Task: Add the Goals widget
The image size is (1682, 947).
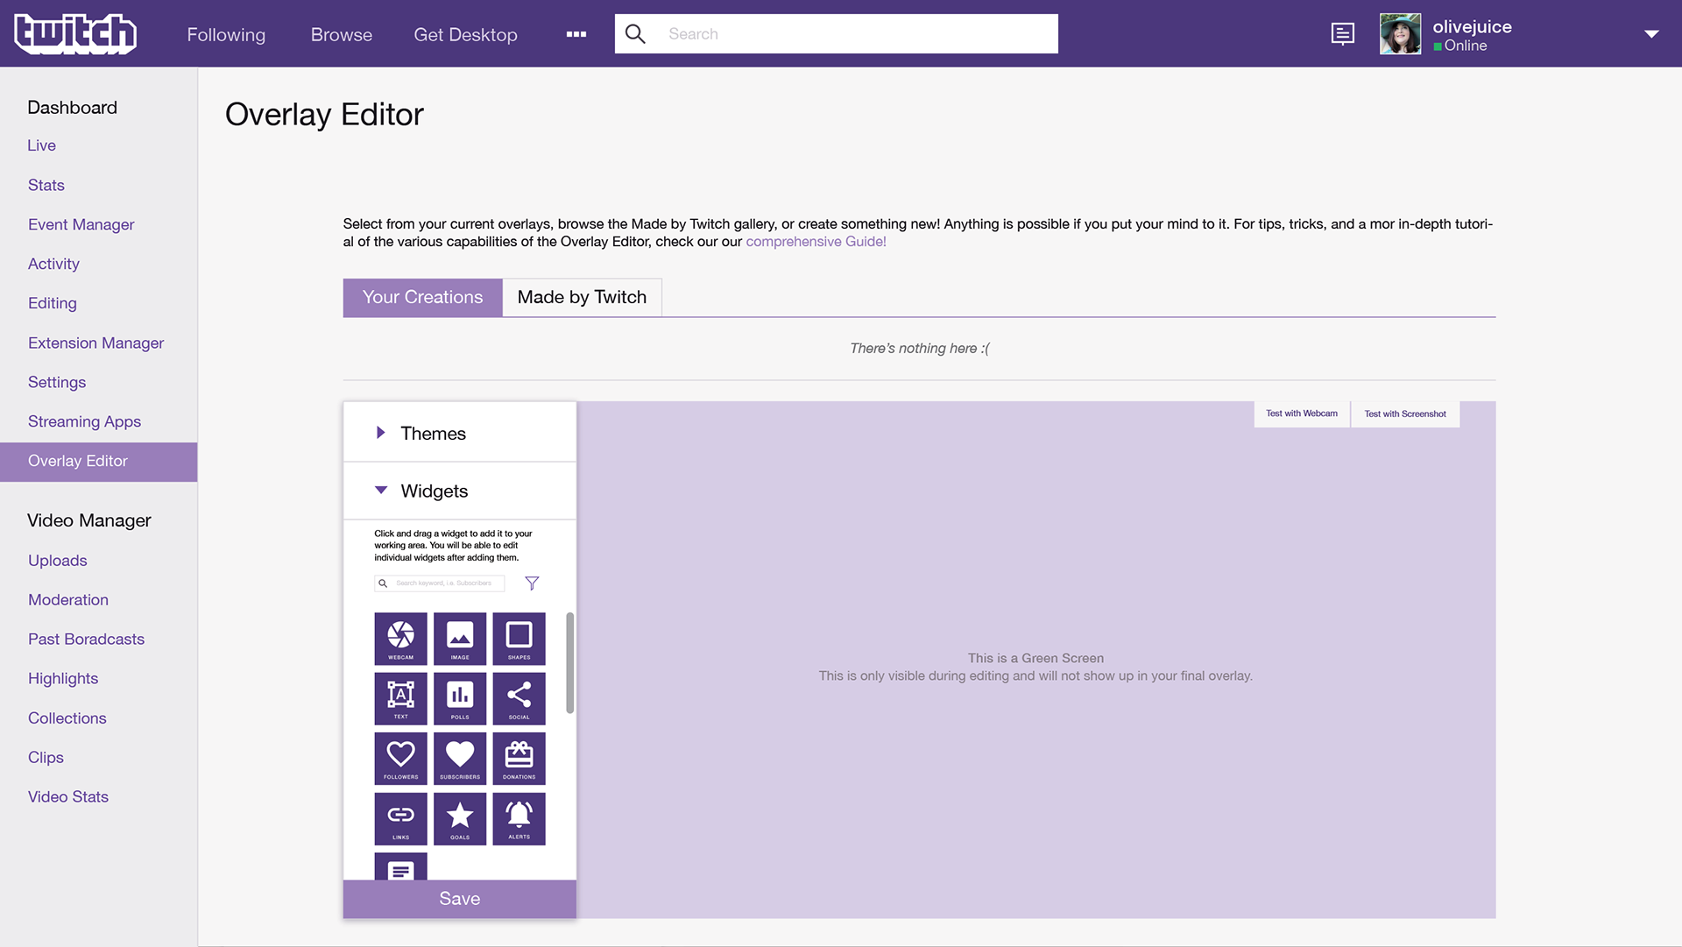Action: (460, 818)
